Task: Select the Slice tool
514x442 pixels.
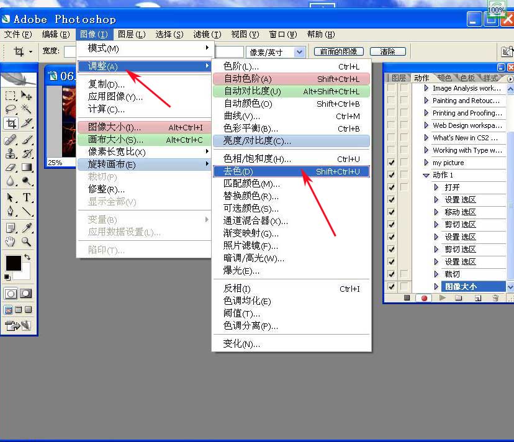Action: pos(26,124)
